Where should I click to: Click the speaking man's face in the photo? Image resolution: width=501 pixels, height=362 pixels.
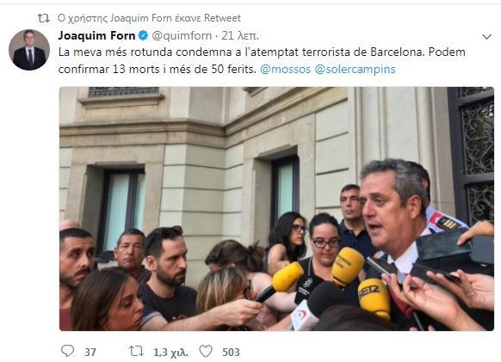pyautogui.click(x=385, y=214)
